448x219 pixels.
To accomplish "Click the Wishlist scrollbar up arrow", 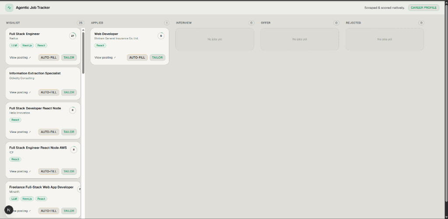I will tap(83, 30).
